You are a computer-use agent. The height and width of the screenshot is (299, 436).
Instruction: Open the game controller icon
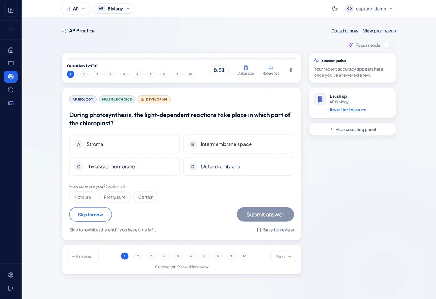pyautogui.click(x=11, y=103)
